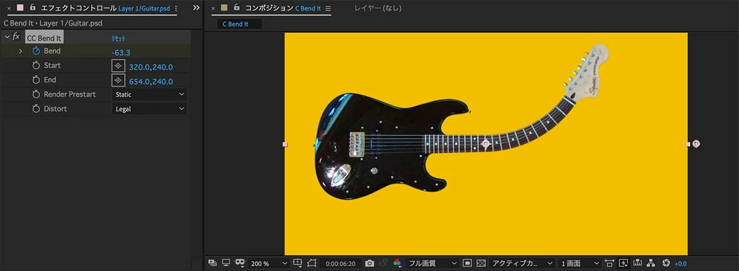Image resolution: width=739 pixels, height=271 pixels.
Task: Open grid and guide options icon
Action: coord(297,263)
